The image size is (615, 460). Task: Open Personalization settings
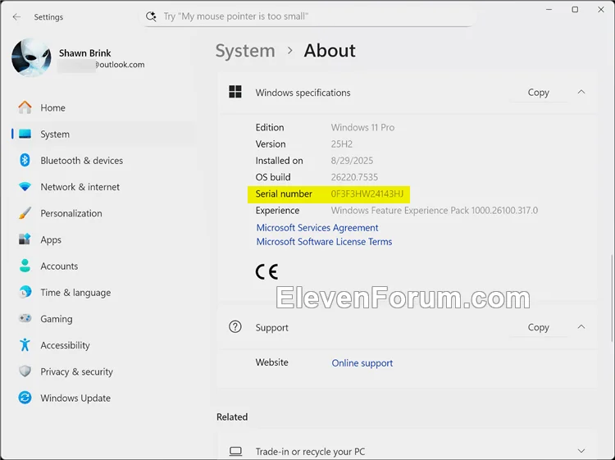pos(102,213)
